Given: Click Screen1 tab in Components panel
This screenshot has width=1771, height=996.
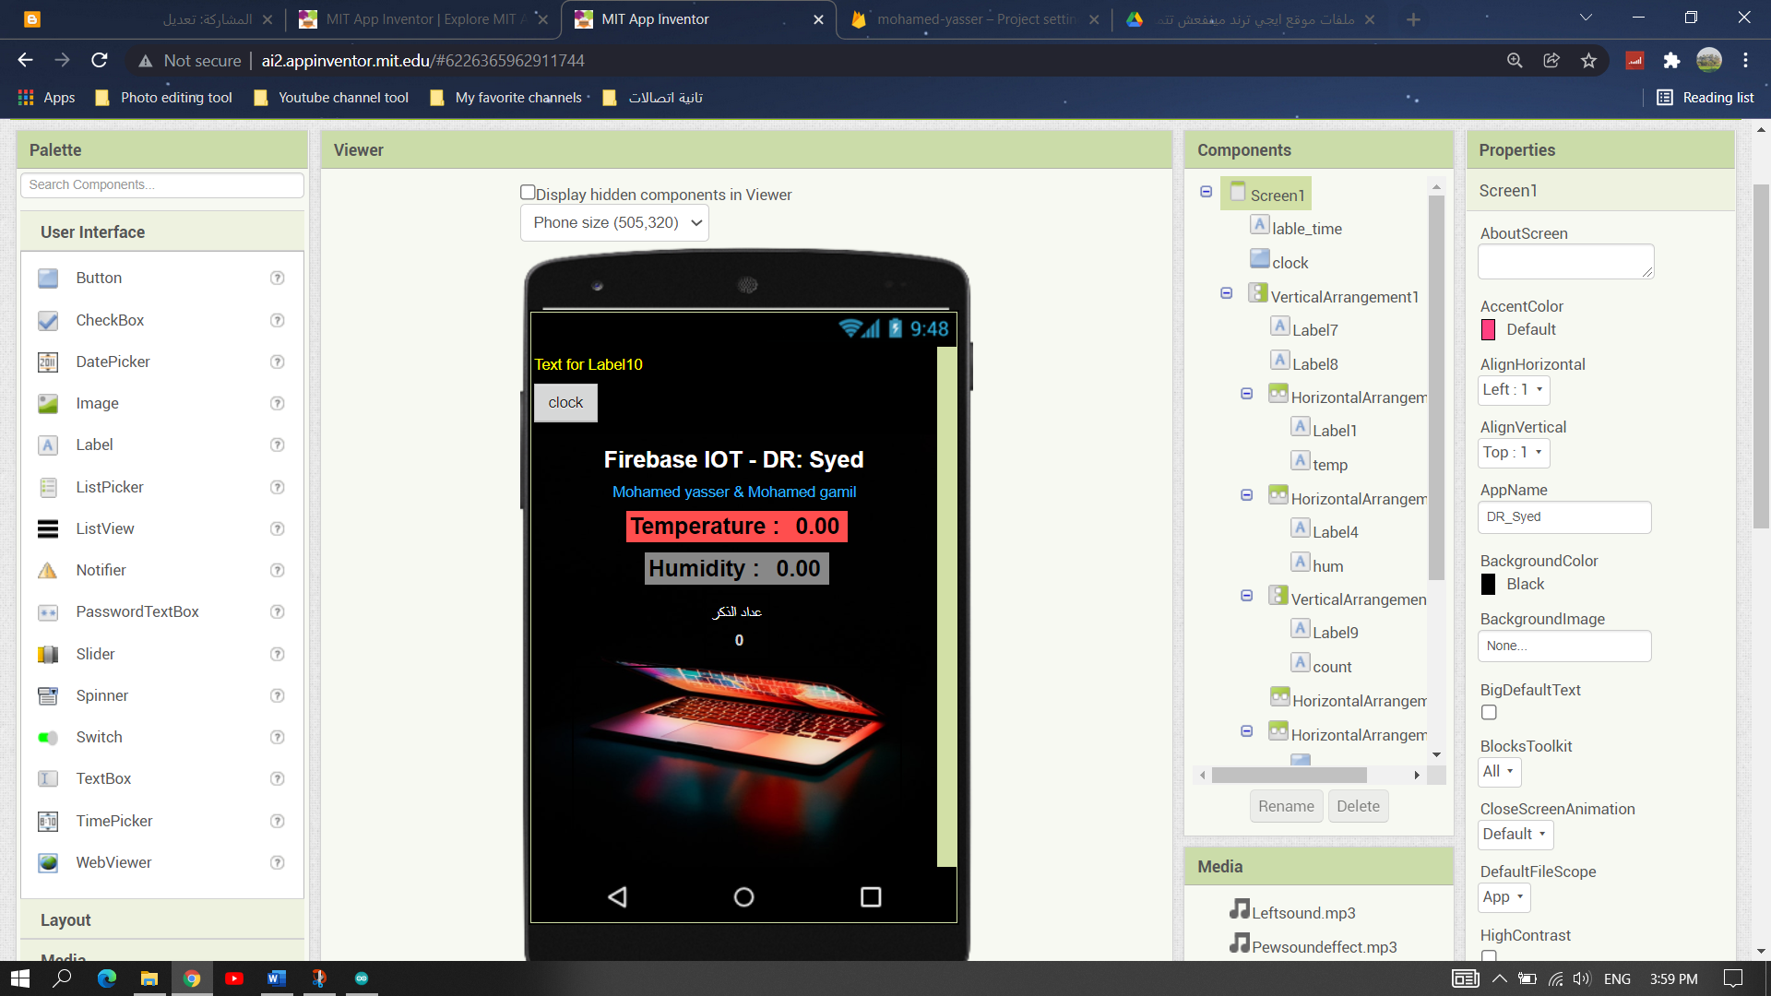Looking at the screenshot, I should click(1278, 195).
